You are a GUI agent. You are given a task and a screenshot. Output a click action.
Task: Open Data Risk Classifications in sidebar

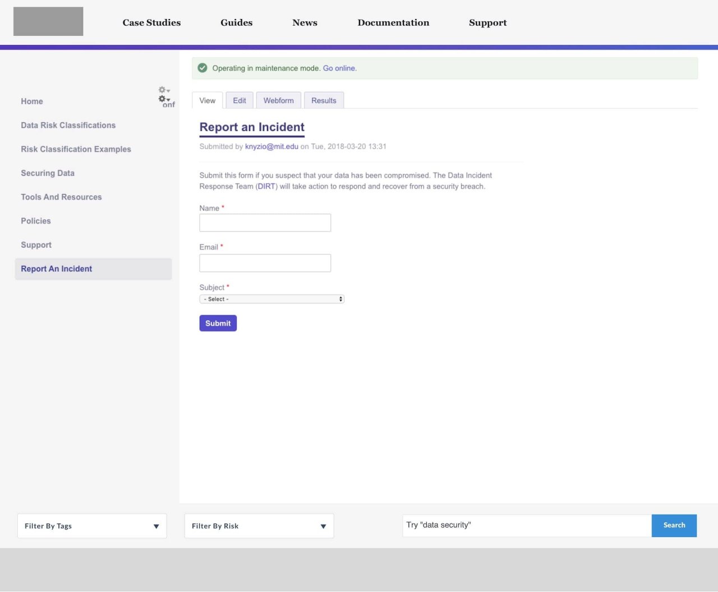[x=68, y=126]
